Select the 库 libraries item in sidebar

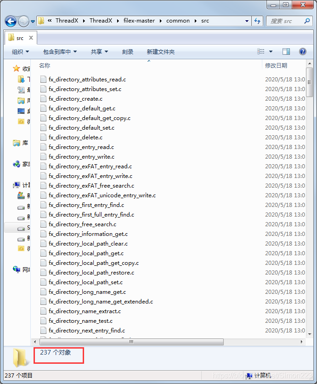click(x=21, y=143)
